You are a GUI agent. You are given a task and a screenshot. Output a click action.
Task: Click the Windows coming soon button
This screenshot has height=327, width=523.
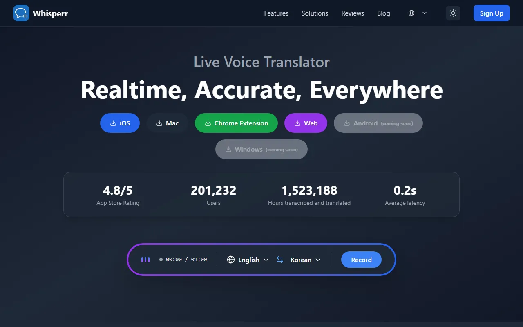point(261,149)
